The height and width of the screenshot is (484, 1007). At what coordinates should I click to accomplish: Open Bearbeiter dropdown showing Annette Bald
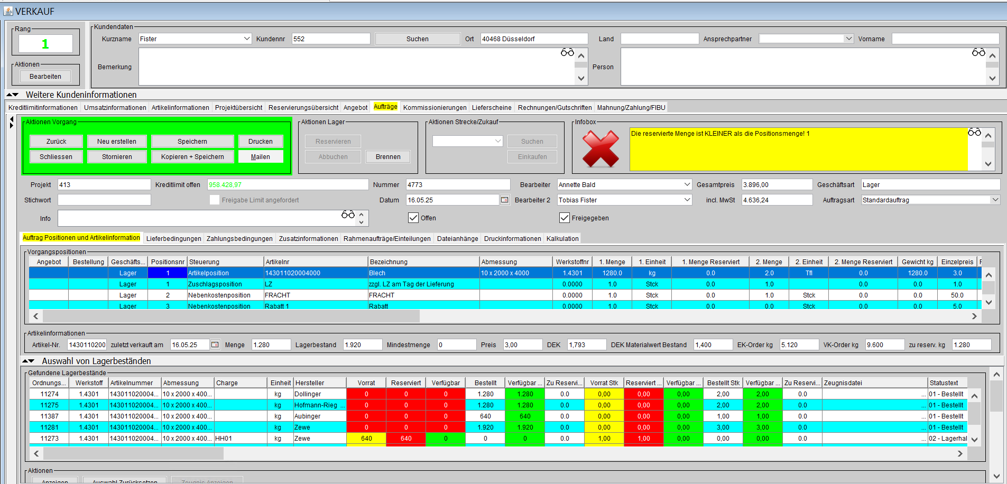[687, 184]
